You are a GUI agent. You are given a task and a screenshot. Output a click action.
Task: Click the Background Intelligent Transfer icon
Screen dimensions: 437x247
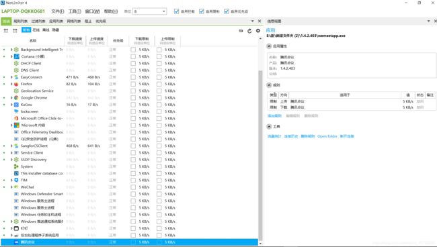click(x=16, y=50)
